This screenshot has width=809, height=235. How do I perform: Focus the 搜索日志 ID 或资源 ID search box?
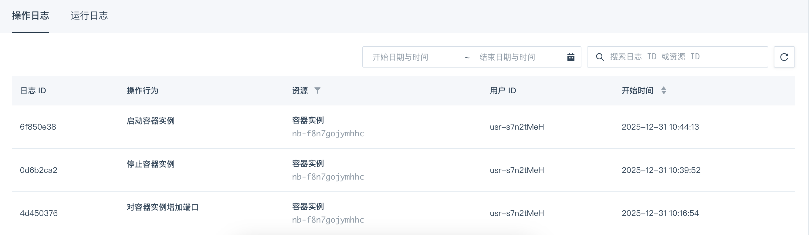click(685, 57)
